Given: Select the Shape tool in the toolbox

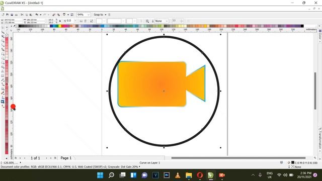Looking at the screenshot, I should (3, 32).
